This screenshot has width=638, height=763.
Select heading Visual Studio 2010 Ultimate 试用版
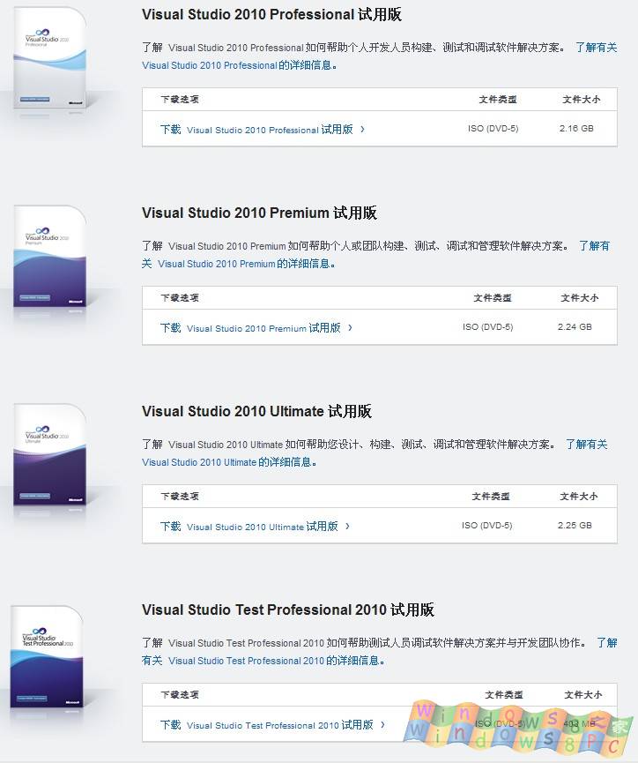[256, 412]
